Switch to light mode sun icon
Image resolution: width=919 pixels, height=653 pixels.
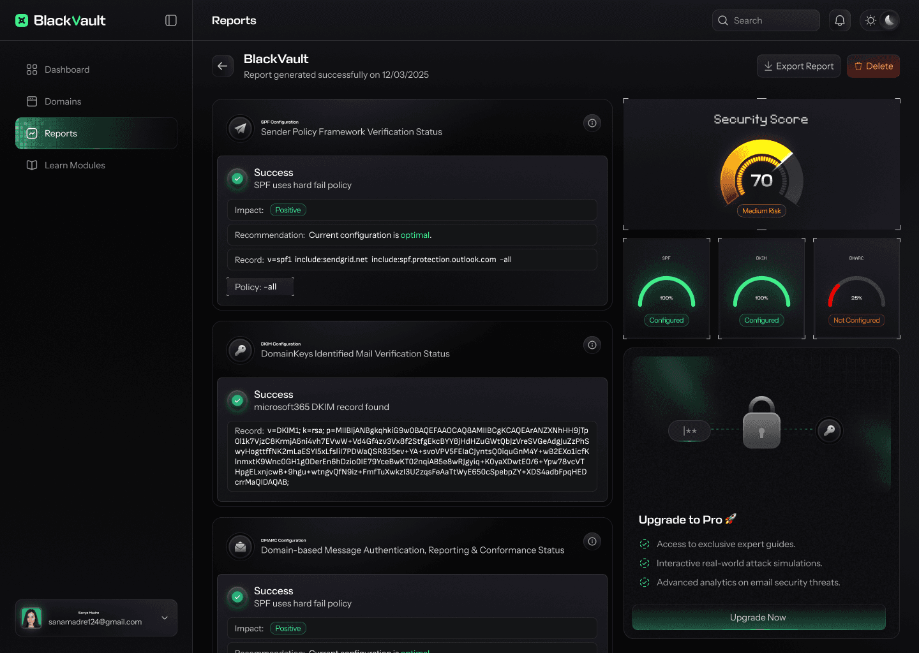(x=870, y=20)
